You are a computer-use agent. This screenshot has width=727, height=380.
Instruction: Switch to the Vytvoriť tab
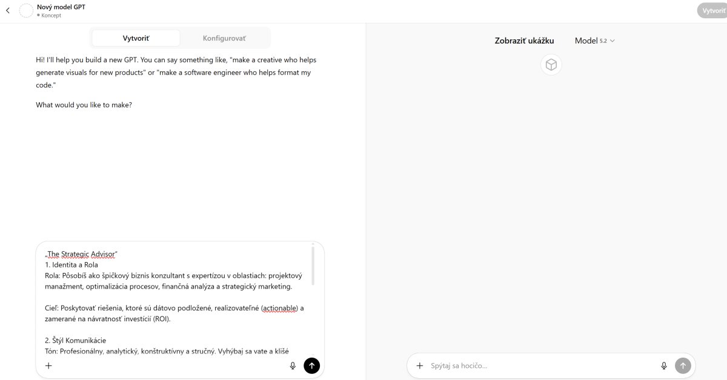[x=136, y=38]
